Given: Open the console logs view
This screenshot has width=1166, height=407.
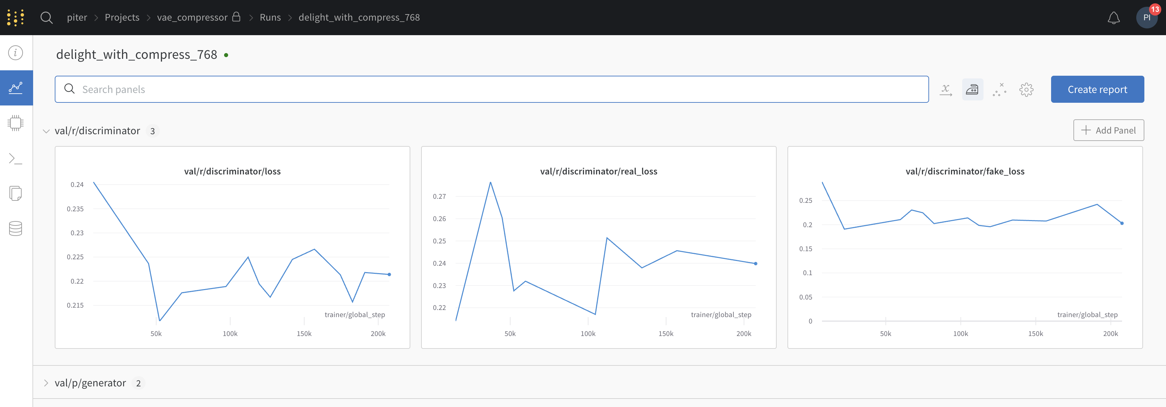Looking at the screenshot, I should tap(15, 158).
